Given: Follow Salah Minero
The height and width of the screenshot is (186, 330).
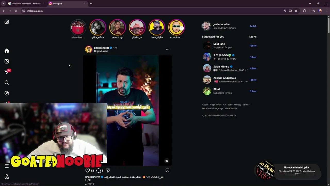Looking at the screenshot, I should click(253, 68).
